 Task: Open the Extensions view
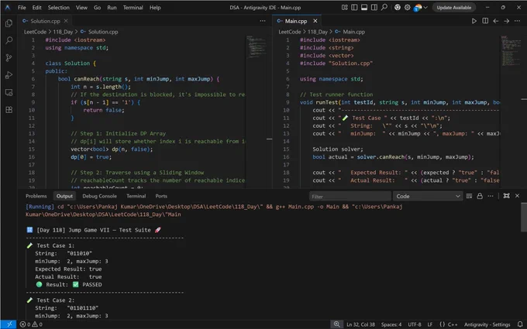[9, 110]
